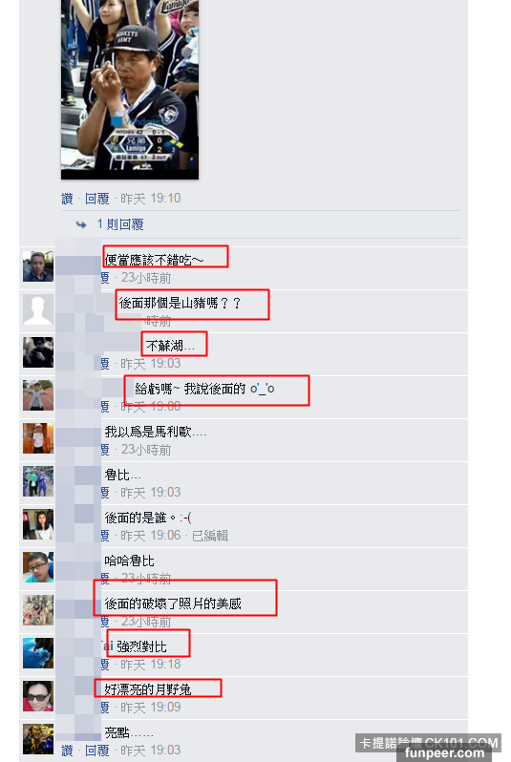The height and width of the screenshot is (762, 511).
Task: Open the avatar beside 亮點 comment
Action: 38,739
